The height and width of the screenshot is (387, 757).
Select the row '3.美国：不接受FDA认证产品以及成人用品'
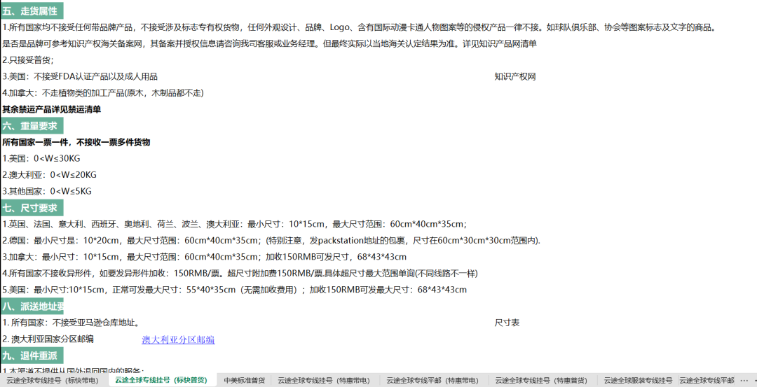tap(80, 76)
